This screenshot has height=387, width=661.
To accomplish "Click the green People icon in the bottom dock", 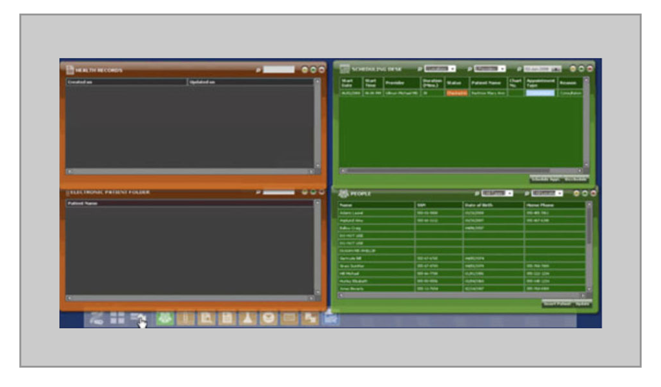I will [165, 318].
